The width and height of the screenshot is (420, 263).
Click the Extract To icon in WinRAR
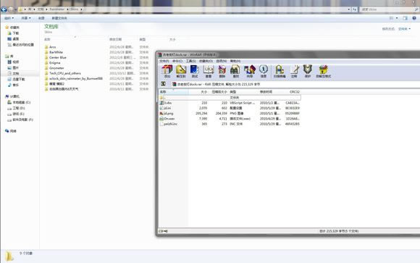coord(181,71)
